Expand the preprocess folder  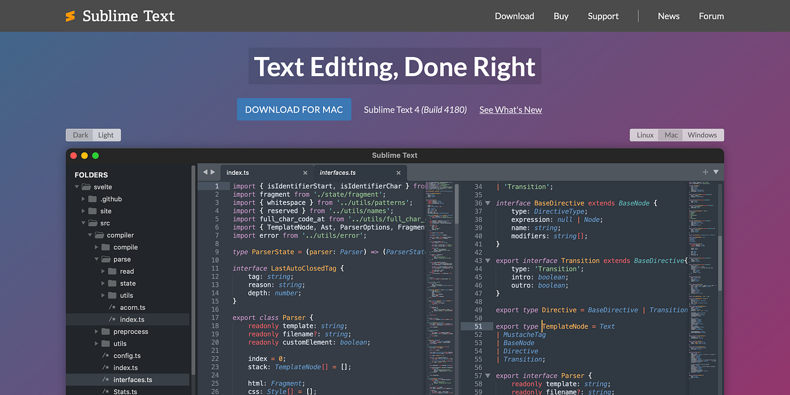pos(97,331)
